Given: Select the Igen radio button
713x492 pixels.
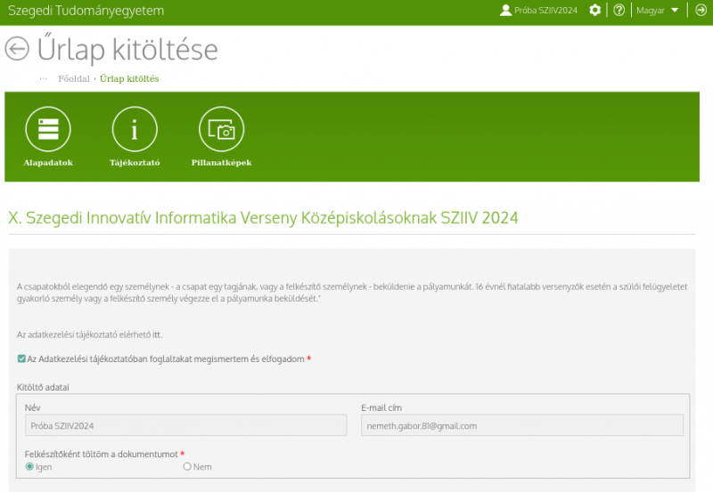Looking at the screenshot, I should pos(29,466).
